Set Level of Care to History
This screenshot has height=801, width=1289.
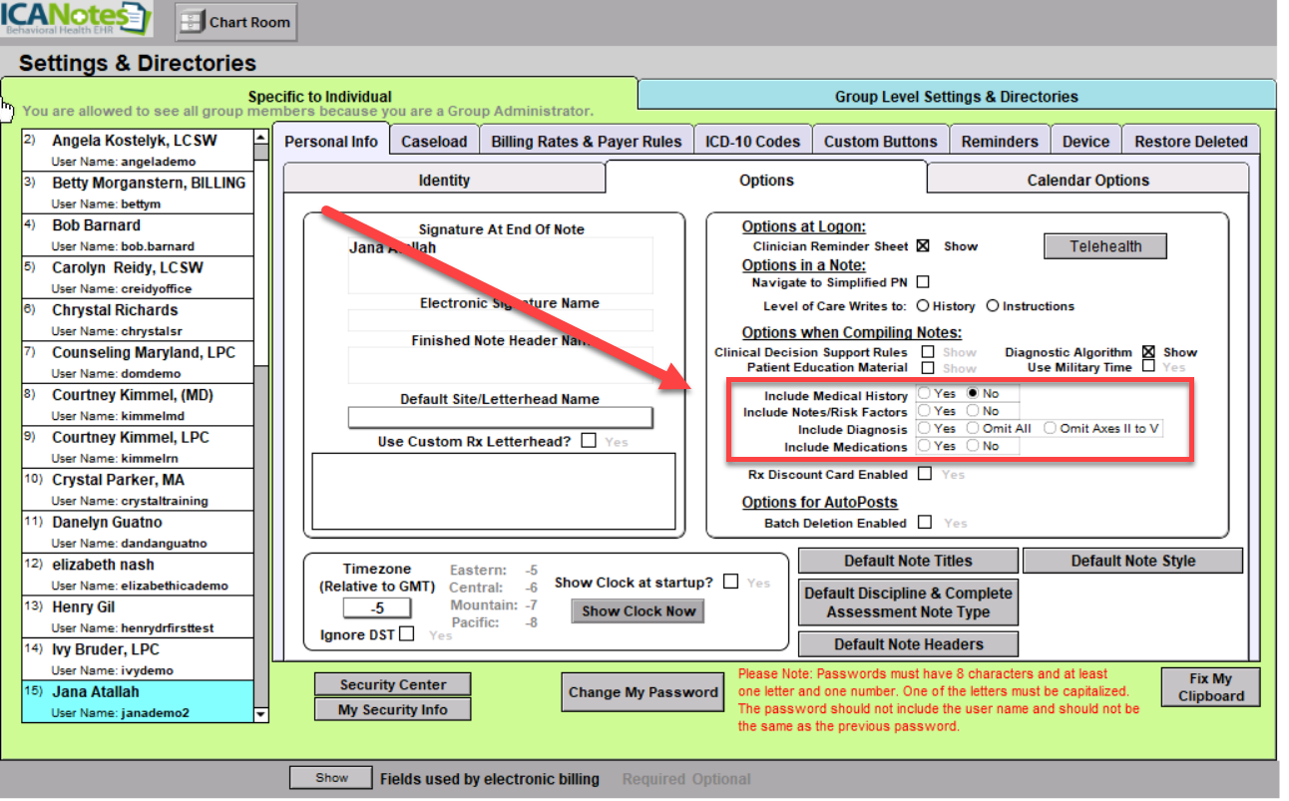(923, 306)
